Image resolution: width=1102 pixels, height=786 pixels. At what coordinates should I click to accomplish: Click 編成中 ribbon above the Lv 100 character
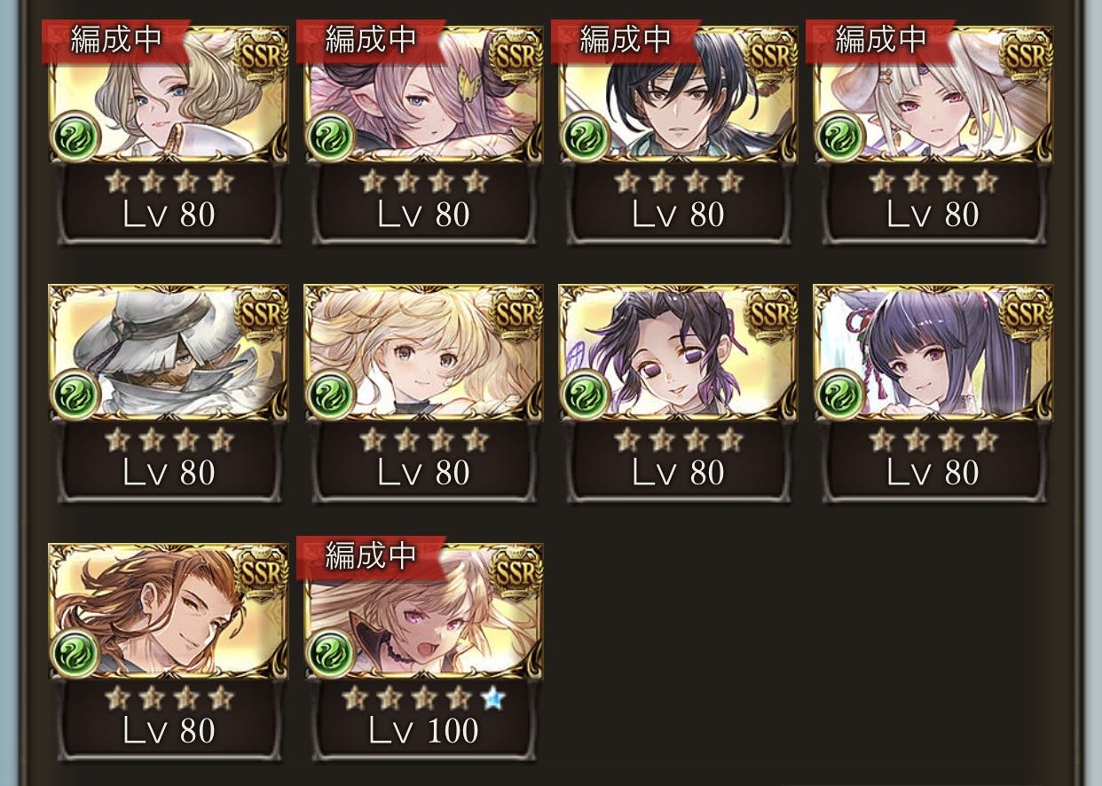371,557
